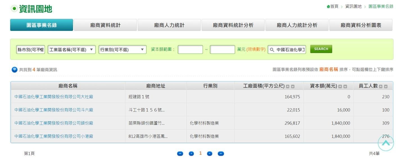The height and width of the screenshot is (160, 398).
Task: Click current page number 1
Action: tap(200, 153)
